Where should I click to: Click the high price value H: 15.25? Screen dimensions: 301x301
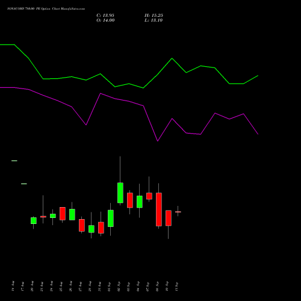click(x=154, y=16)
